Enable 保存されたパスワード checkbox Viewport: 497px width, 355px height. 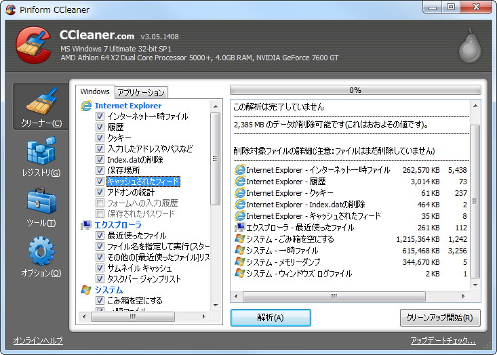tap(100, 213)
